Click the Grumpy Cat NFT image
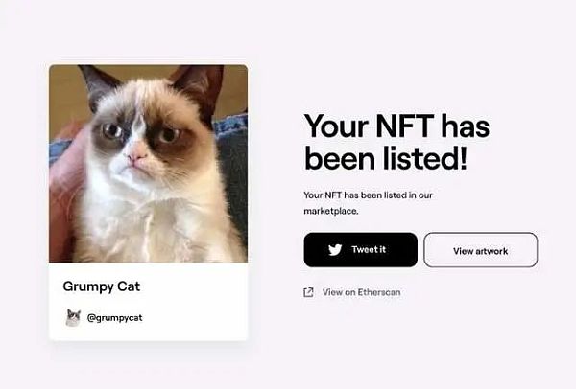Viewport: 576px width, 389px height. [148, 163]
